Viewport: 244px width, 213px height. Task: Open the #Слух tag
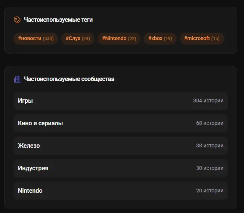(78, 39)
